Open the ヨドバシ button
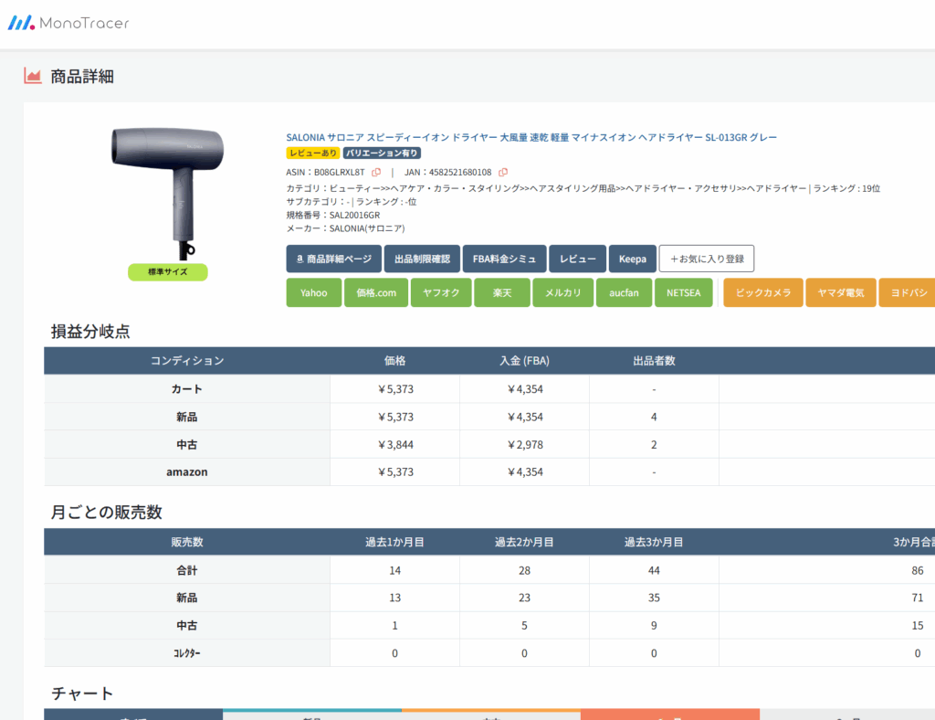935x720 pixels. pos(908,293)
